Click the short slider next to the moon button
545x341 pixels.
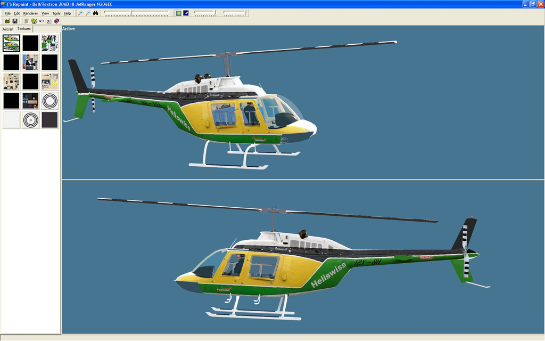(x=205, y=13)
